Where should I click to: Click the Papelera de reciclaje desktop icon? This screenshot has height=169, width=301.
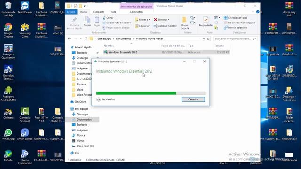(8, 9)
